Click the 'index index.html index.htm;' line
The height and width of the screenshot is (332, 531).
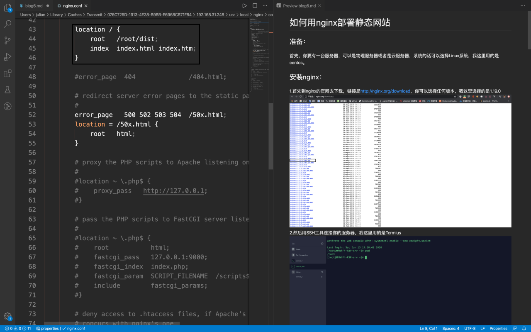(x=143, y=49)
